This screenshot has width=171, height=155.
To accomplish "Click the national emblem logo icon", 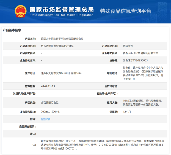I will pos(21,11).
